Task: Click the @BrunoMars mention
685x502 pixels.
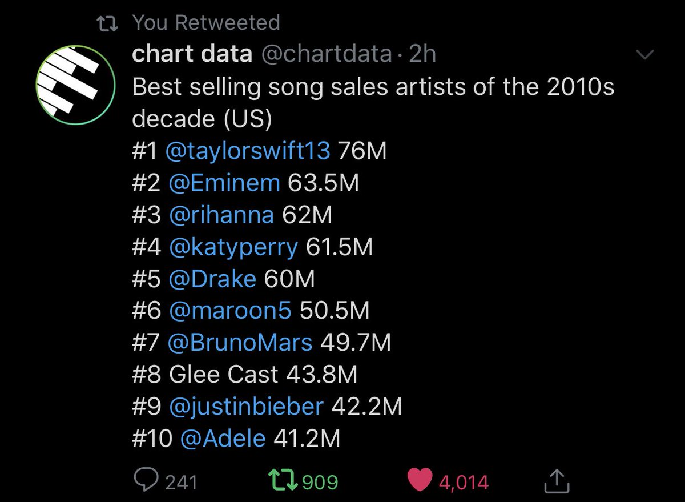Action: click(x=240, y=343)
